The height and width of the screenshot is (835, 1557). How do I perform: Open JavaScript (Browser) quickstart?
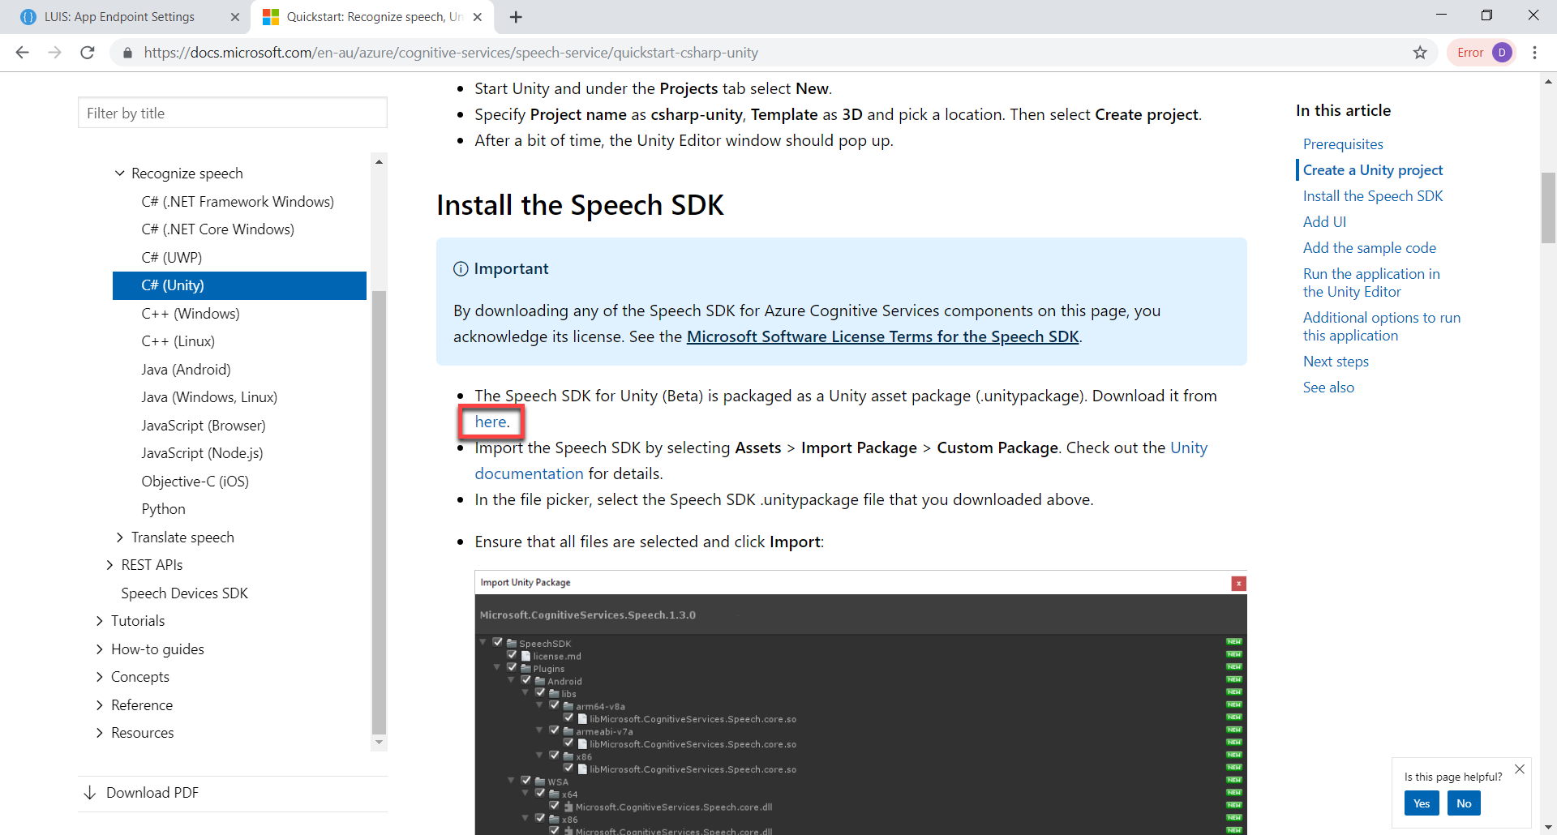(x=204, y=426)
